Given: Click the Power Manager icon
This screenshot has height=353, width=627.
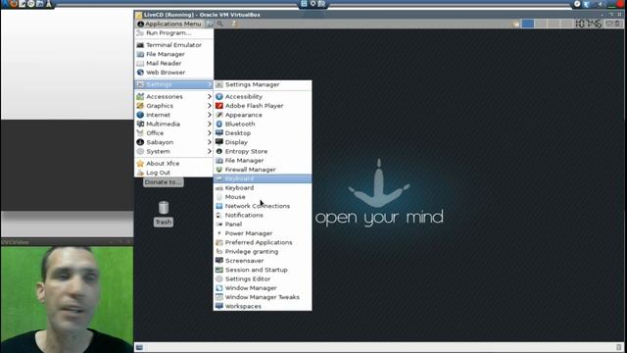Looking at the screenshot, I should [219, 233].
